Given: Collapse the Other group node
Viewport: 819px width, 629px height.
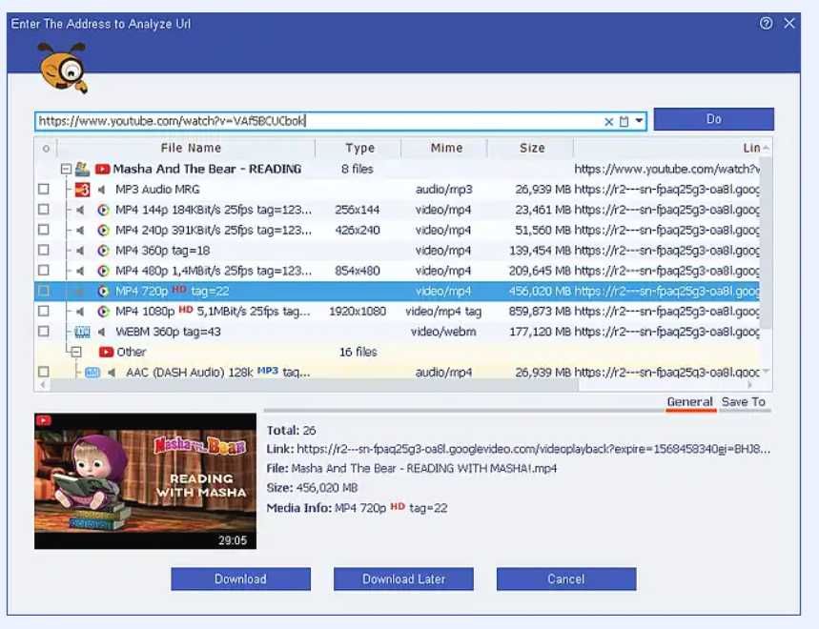Looking at the screenshot, I should [x=76, y=352].
